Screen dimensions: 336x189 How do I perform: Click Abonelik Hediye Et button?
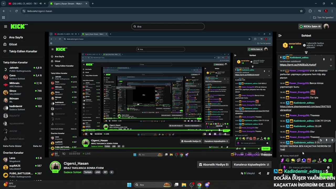pos(214,165)
